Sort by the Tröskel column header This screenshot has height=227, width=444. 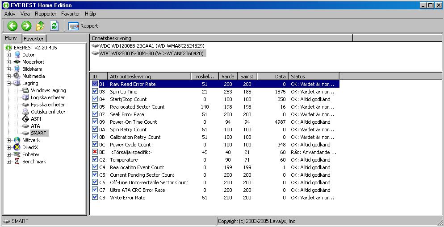click(205, 77)
